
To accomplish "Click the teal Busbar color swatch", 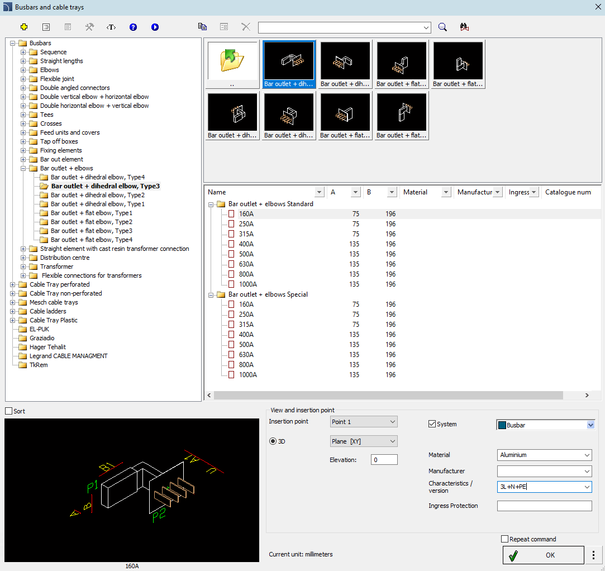I will (502, 425).
